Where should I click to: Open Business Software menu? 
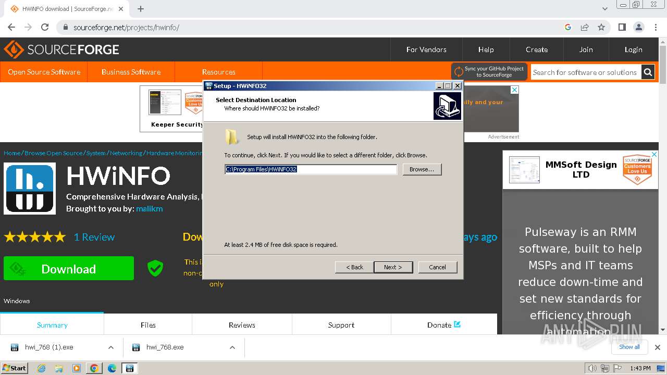click(131, 72)
